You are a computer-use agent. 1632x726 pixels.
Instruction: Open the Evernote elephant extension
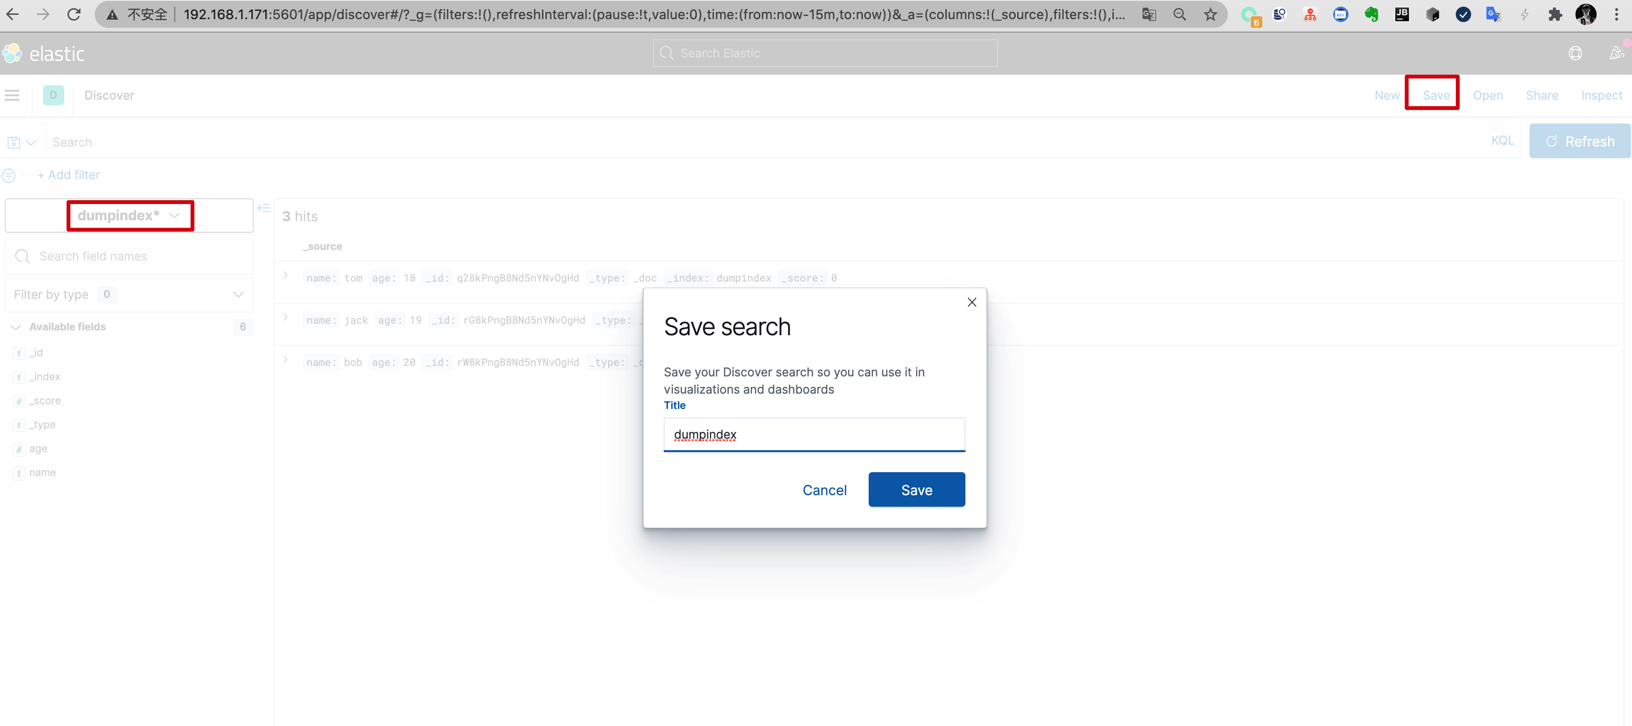(1371, 14)
